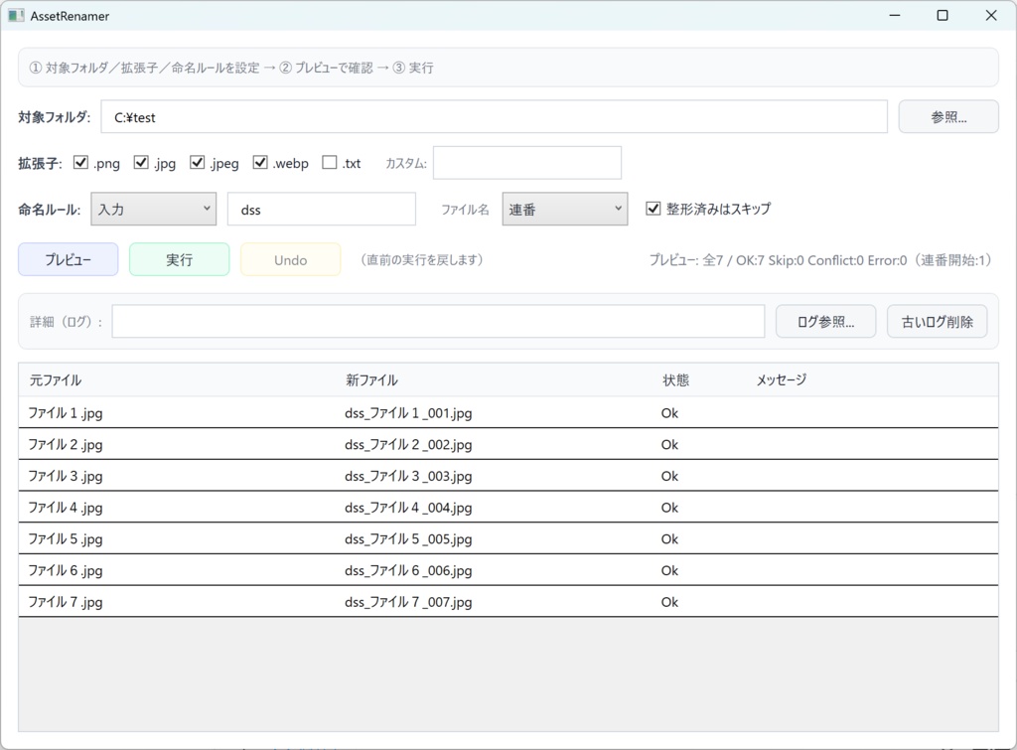Viewport: 1017px width, 750px height.
Task: Toggle the 整形済みはスキップ checkbox
Action: pyautogui.click(x=653, y=209)
